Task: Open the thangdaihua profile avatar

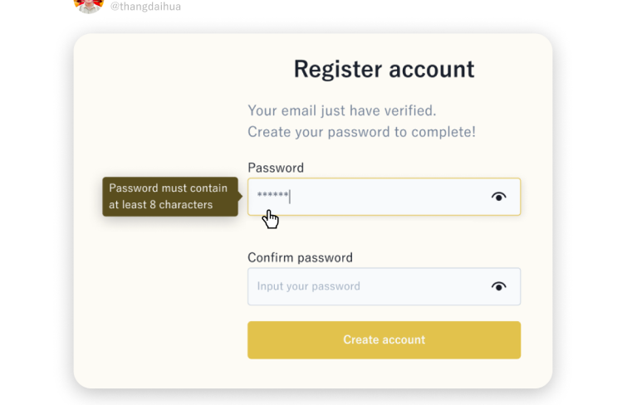Action: (x=88, y=5)
